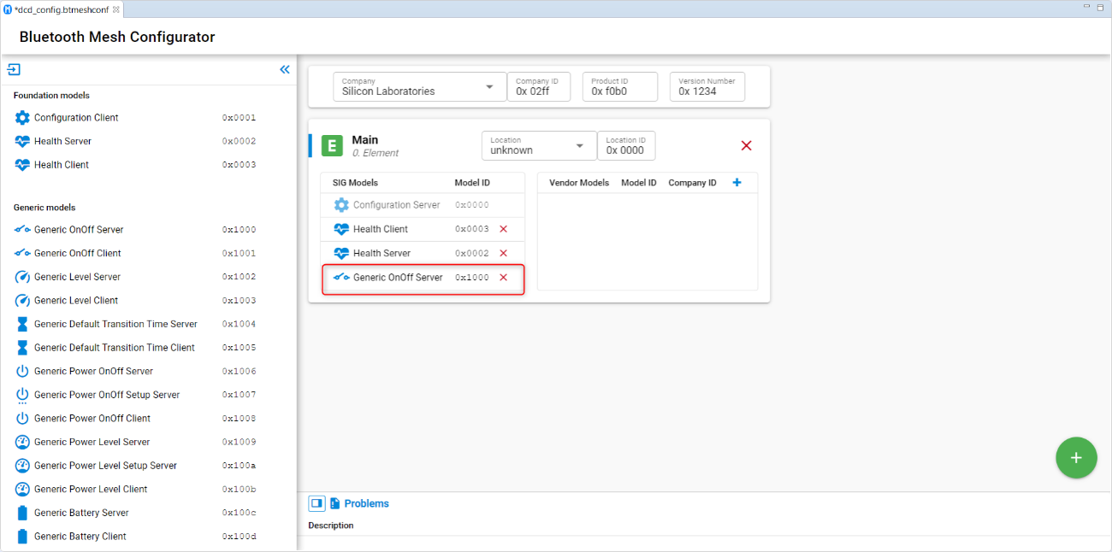Edit the Location ID field
The width and height of the screenshot is (1112, 552).
[x=627, y=146]
